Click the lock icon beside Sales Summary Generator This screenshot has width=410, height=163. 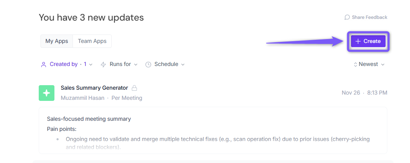point(134,88)
